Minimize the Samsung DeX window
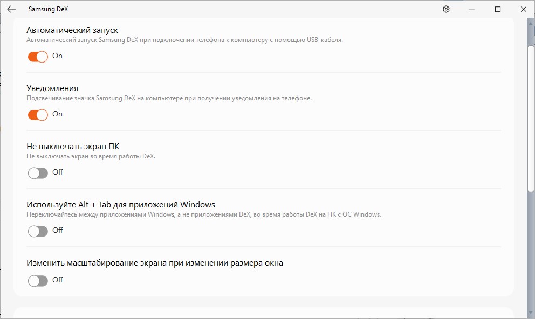 [471, 9]
